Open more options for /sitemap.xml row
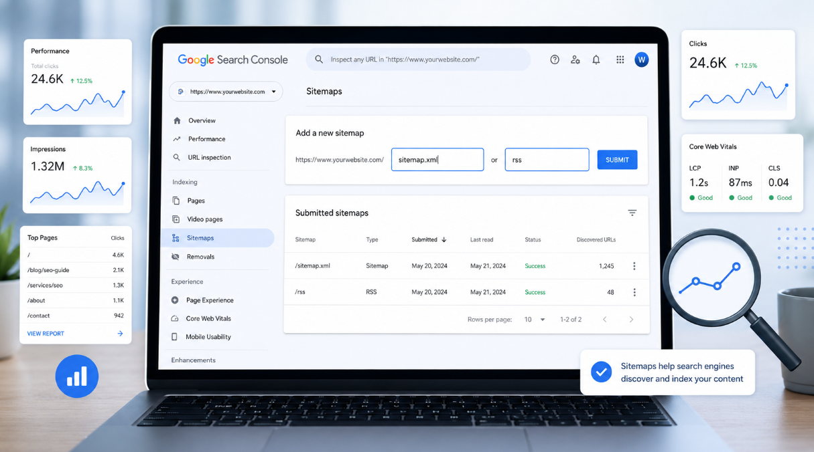Image resolution: width=814 pixels, height=452 pixels. point(634,266)
